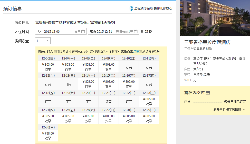Expand 展开单价和早餐信息 price details

tap(227, 109)
